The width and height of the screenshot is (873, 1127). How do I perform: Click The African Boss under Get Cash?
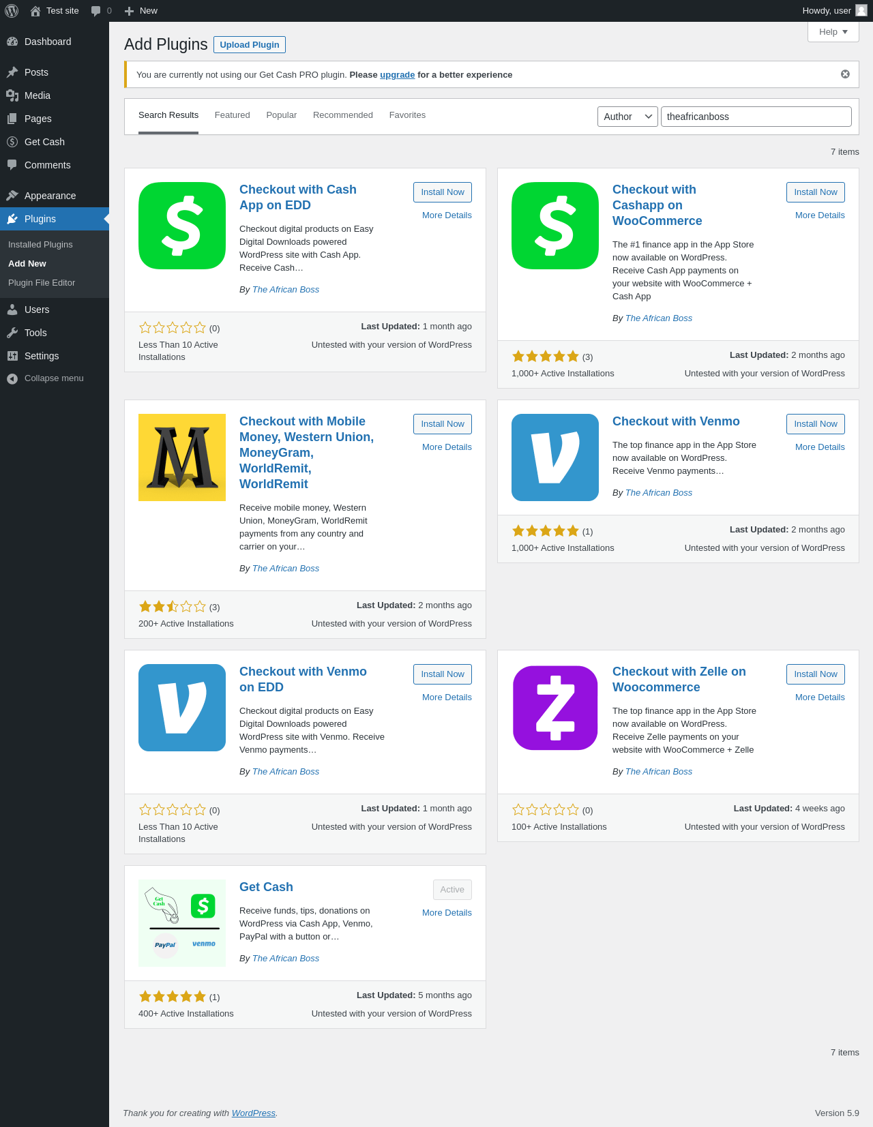(286, 959)
